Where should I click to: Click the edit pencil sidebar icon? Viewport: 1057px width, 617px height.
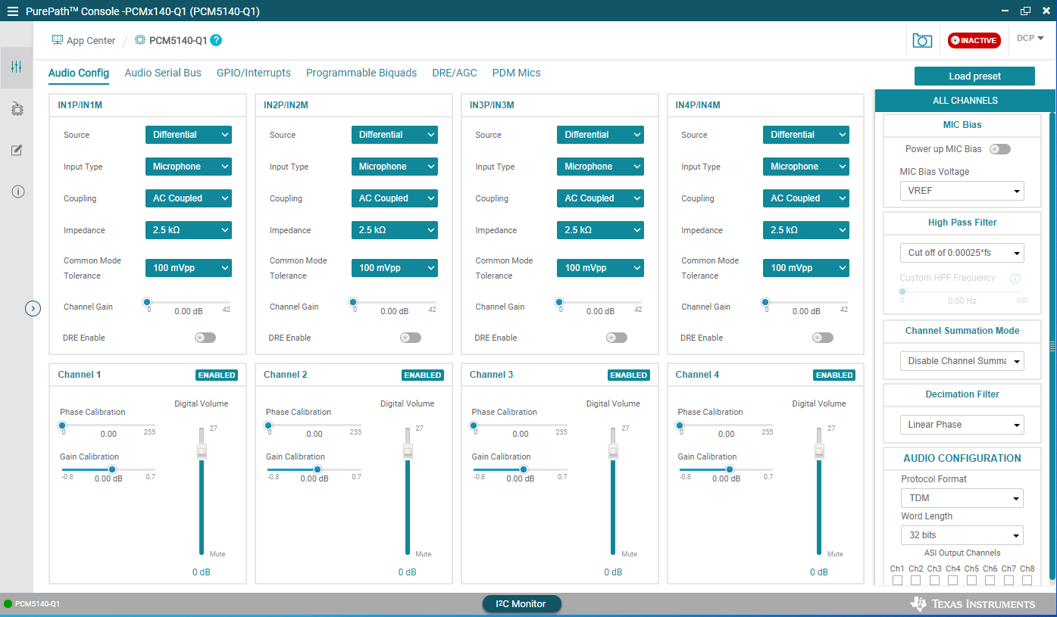click(x=17, y=151)
